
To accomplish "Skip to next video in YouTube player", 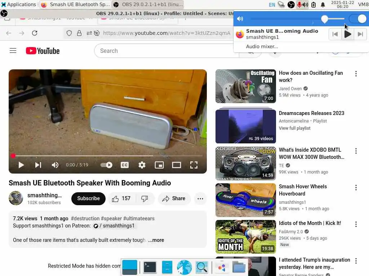I will pos(38,165).
